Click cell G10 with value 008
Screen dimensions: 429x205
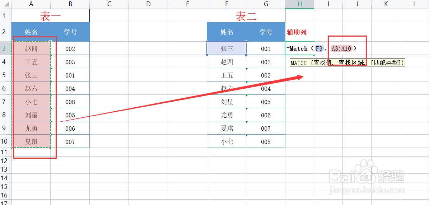click(x=266, y=141)
